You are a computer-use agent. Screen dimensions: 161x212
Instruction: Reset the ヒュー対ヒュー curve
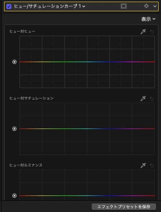click(x=152, y=32)
